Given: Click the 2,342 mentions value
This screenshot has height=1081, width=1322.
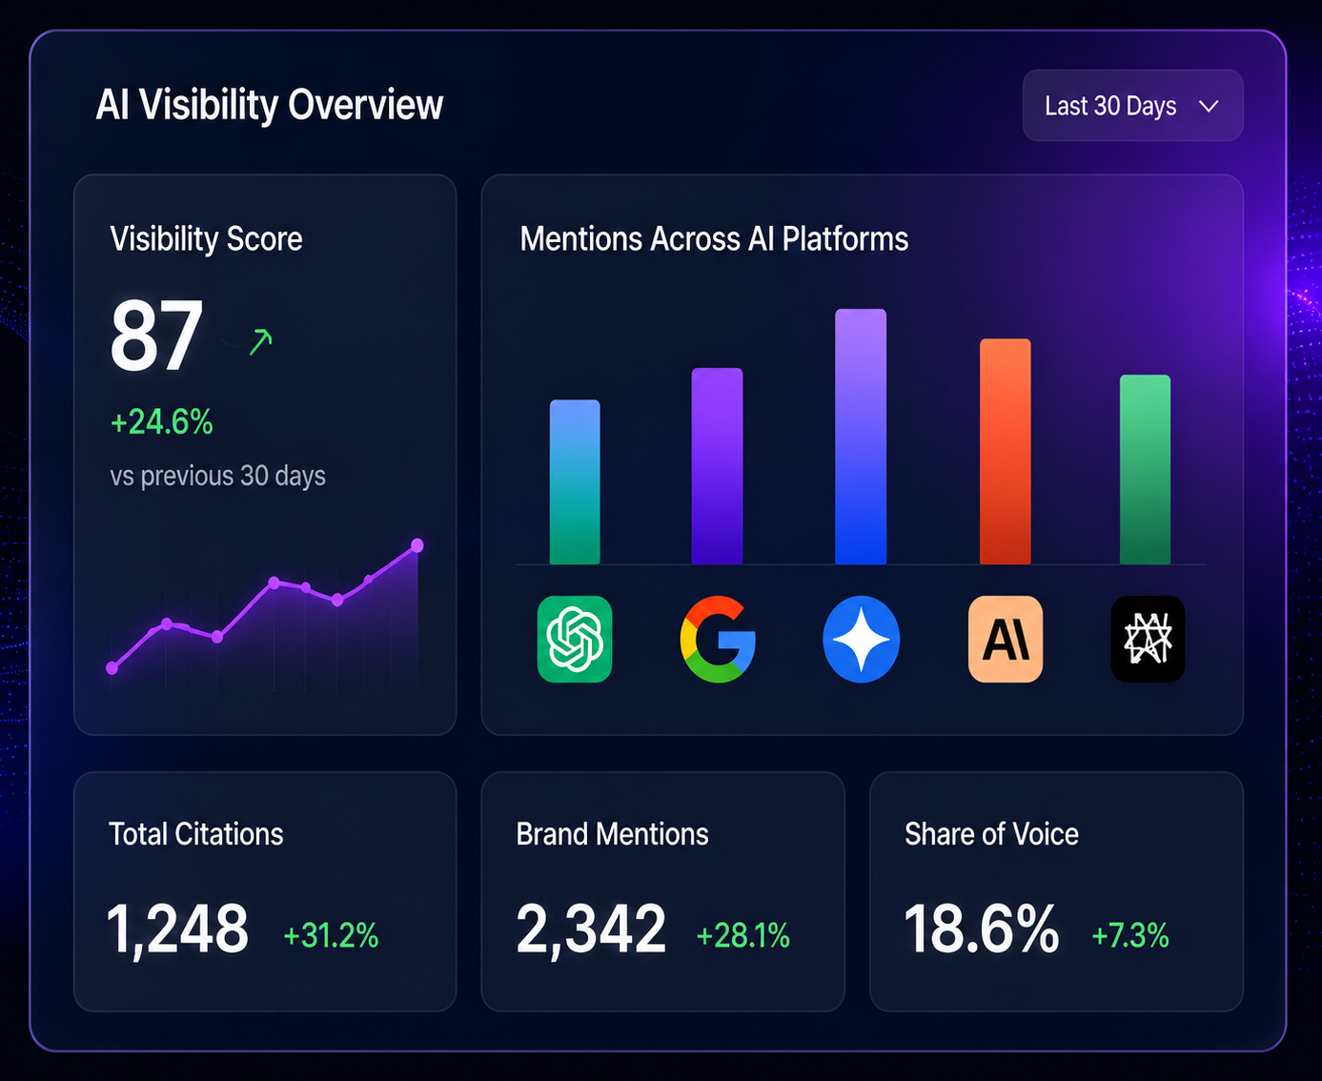Looking at the screenshot, I should coord(591,929).
